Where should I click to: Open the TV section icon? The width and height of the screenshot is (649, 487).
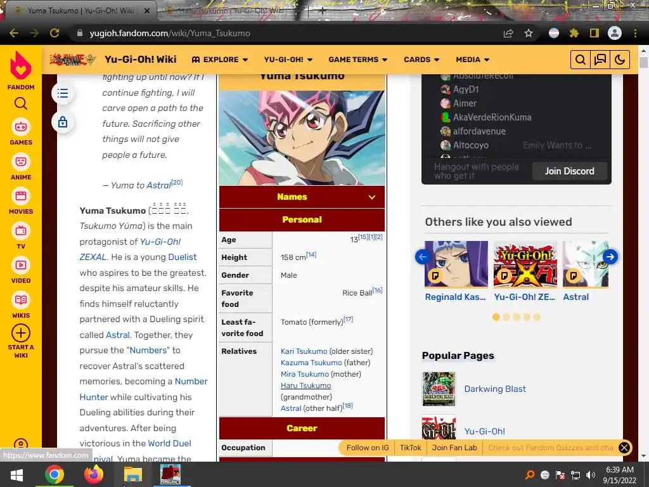21,231
